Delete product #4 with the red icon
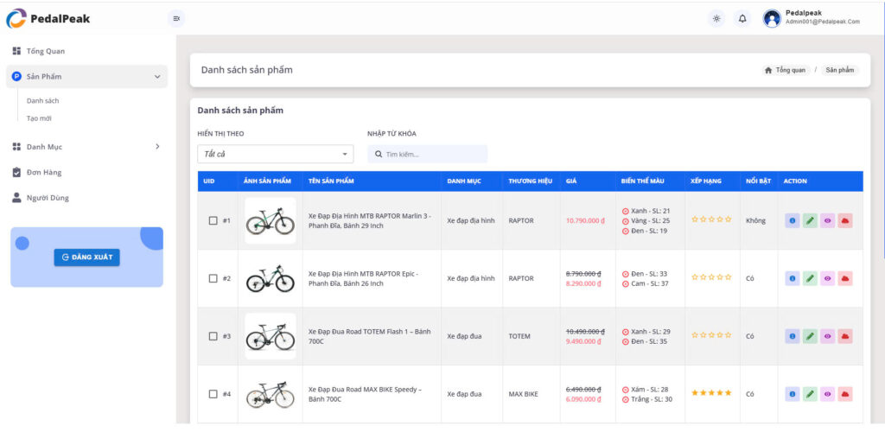 click(x=845, y=394)
